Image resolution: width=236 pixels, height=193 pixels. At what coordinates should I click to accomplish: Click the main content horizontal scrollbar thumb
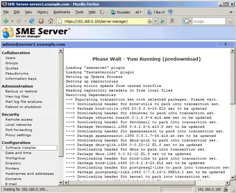132,183
